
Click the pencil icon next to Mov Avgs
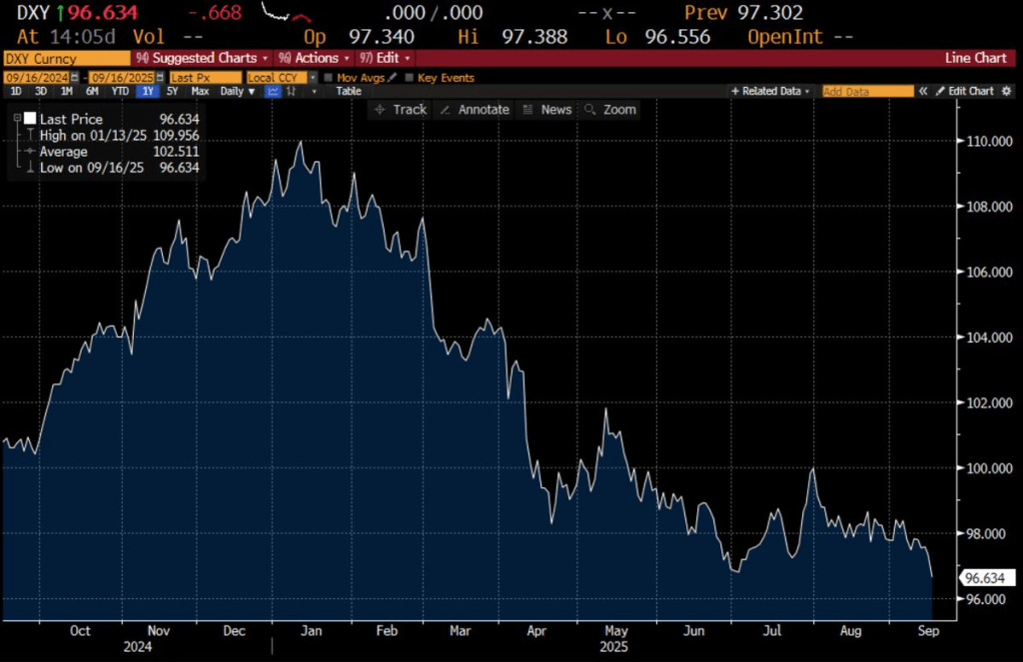tap(393, 77)
